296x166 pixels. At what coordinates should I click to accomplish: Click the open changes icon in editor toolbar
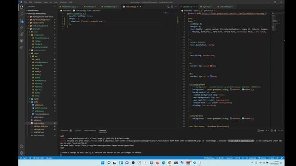pos(168,6)
